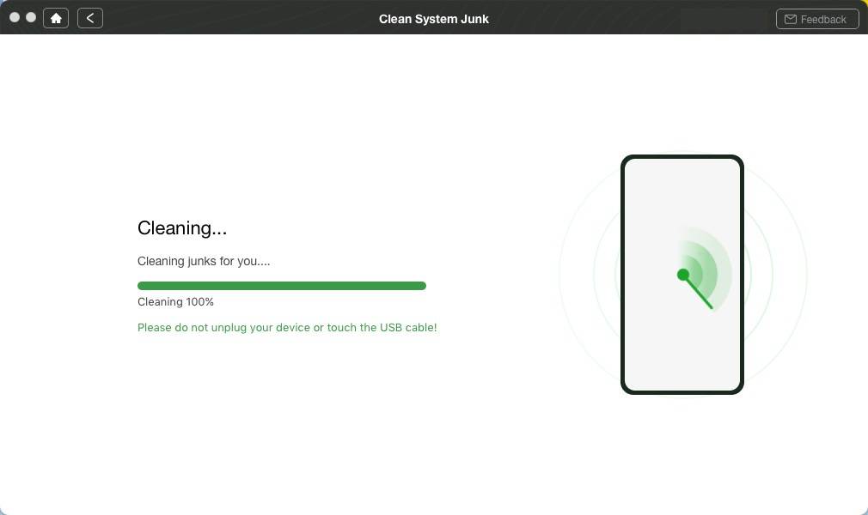
Task: Click the empty title bar area left of Feedback
Action: point(724,19)
